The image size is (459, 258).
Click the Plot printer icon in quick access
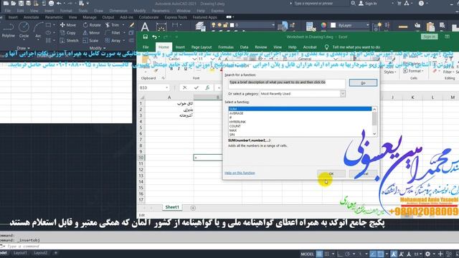(51, 3)
